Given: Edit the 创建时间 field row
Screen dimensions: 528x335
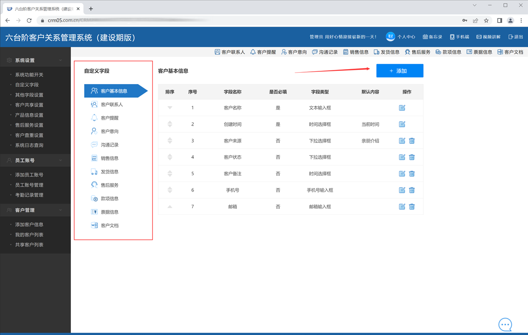Looking at the screenshot, I should pos(402,124).
